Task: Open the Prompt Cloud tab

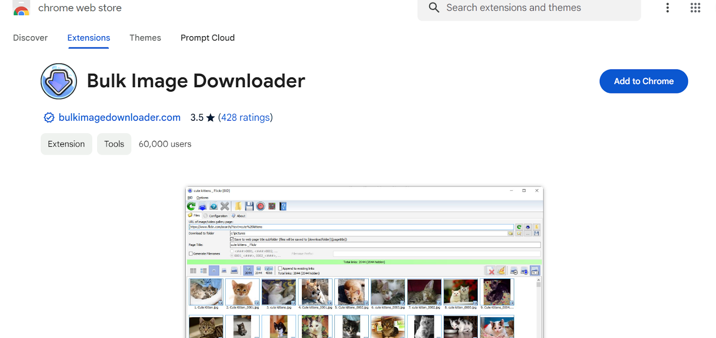Action: pos(208,38)
